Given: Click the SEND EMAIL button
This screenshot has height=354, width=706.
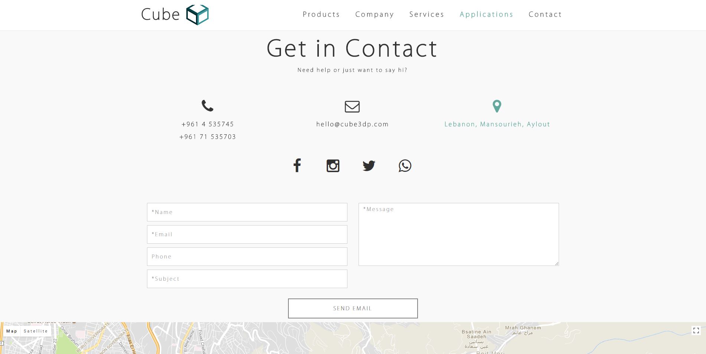Looking at the screenshot, I should (x=353, y=308).
